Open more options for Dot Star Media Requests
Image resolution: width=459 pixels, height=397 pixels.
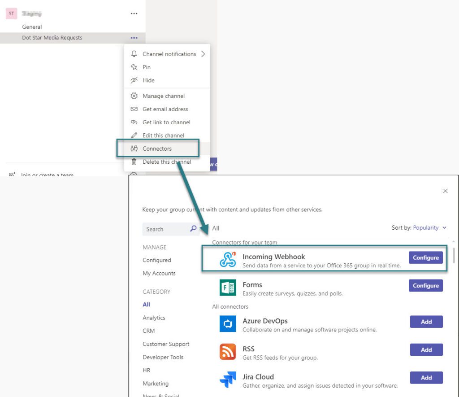click(x=134, y=38)
